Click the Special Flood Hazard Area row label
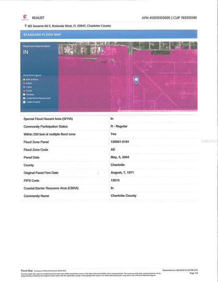 click(48, 119)
